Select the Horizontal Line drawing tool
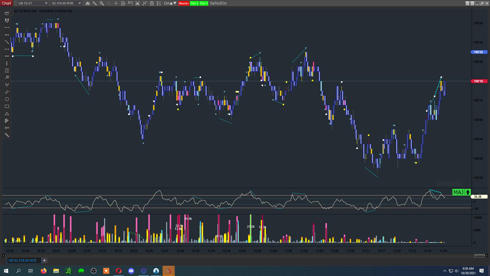The image size is (490, 276). click(x=7, y=56)
